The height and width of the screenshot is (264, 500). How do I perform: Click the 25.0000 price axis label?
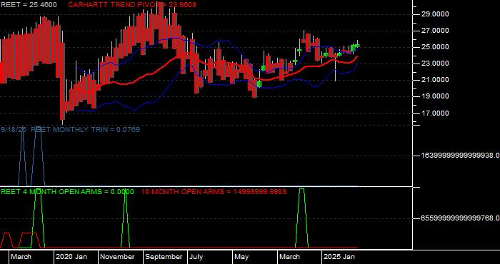(435, 48)
